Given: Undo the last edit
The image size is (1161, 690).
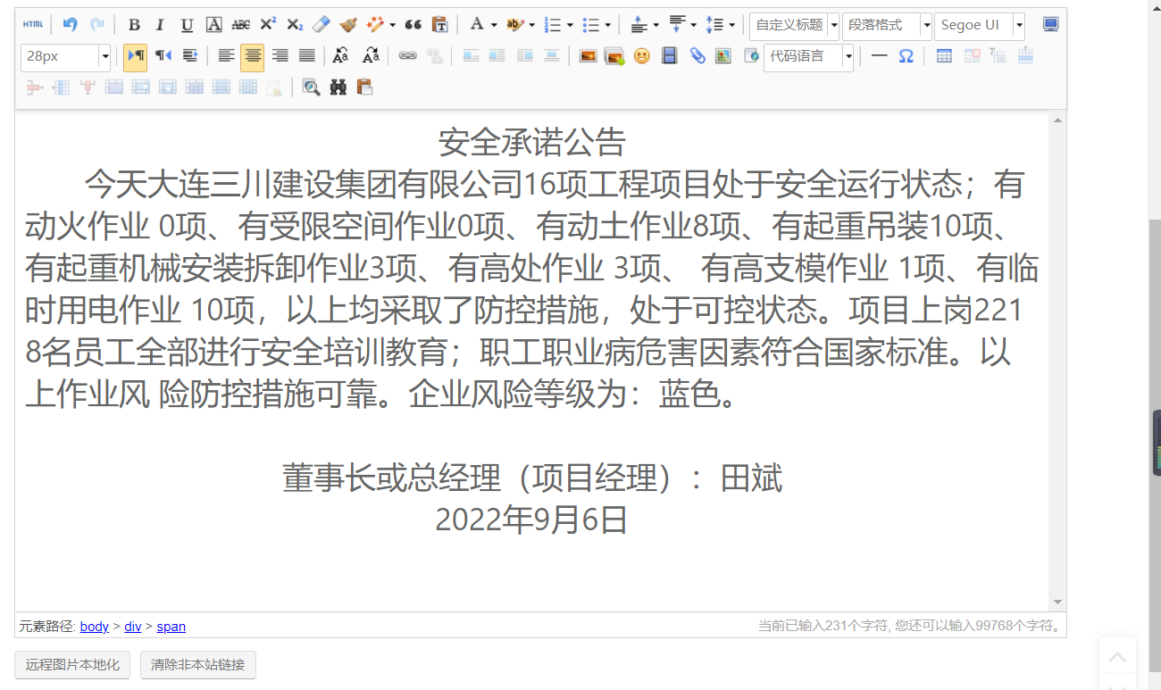Looking at the screenshot, I should tap(70, 25).
